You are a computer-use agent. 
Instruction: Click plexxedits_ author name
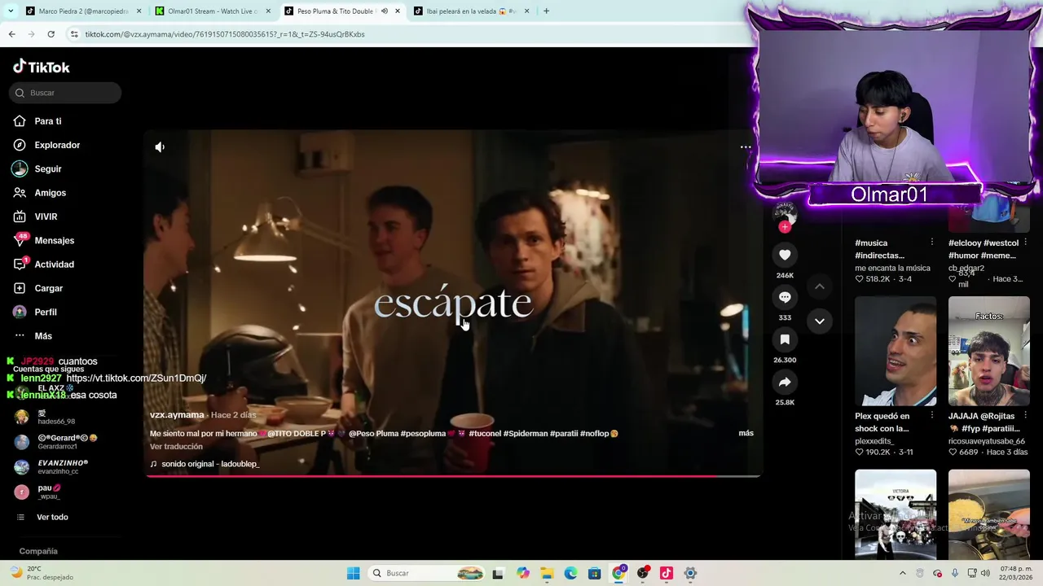874,441
